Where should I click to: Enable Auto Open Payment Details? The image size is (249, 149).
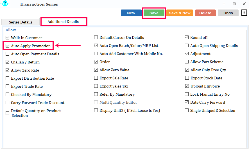(x=8, y=54)
